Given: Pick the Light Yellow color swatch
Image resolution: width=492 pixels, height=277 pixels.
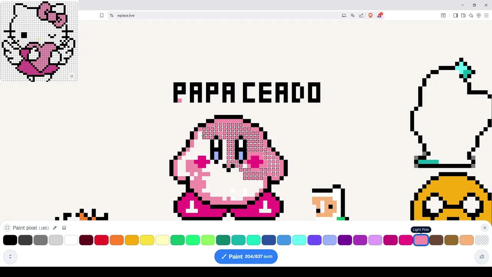Looking at the screenshot, I should tap(162, 240).
